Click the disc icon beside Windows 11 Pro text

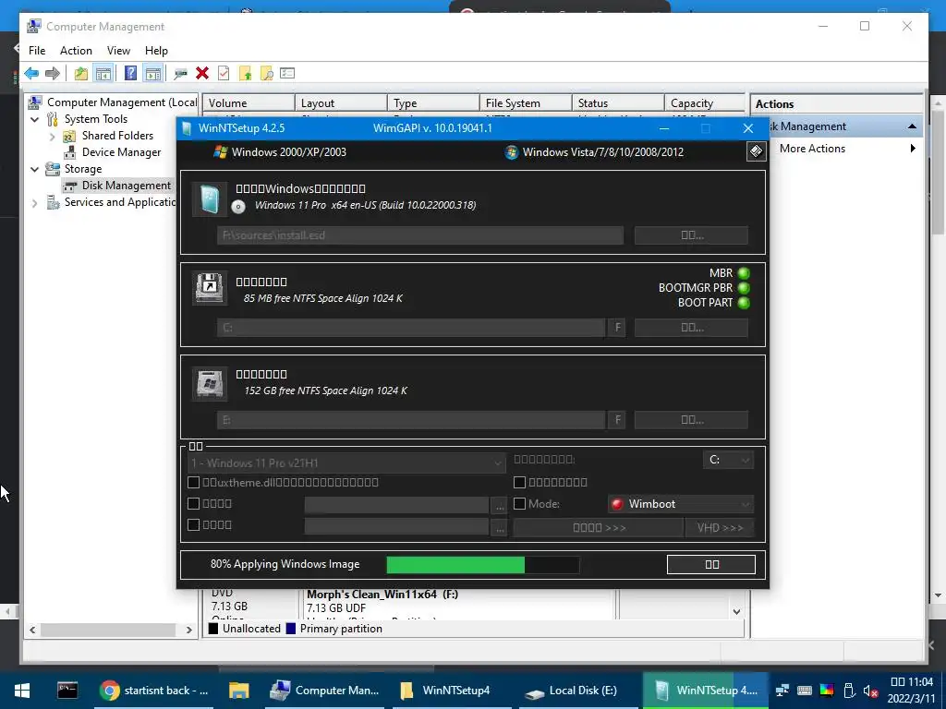pos(238,206)
